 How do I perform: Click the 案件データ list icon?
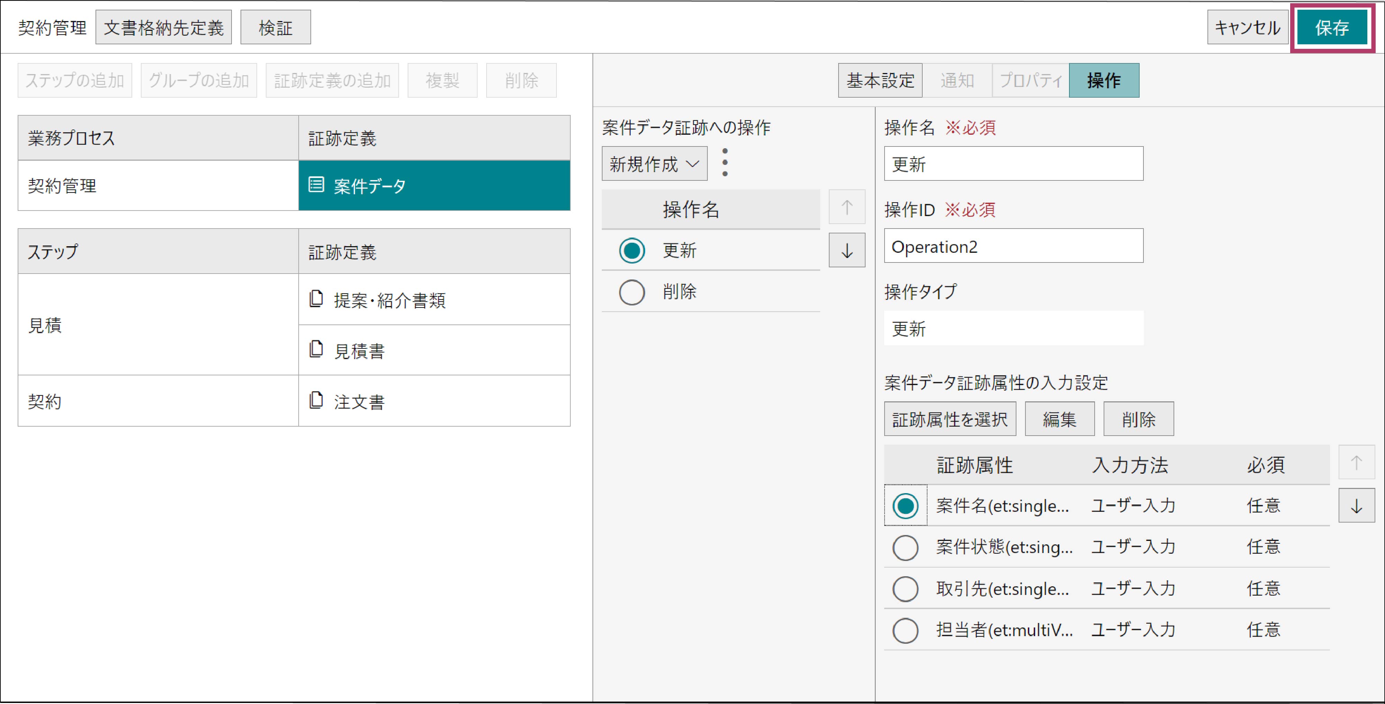[x=316, y=185]
